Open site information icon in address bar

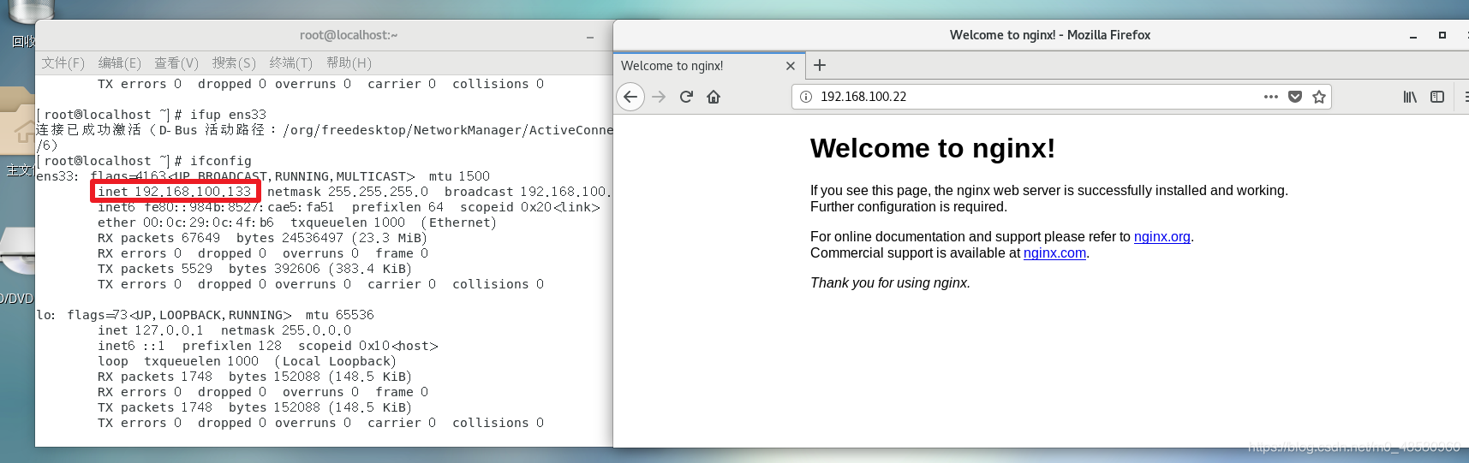click(806, 97)
